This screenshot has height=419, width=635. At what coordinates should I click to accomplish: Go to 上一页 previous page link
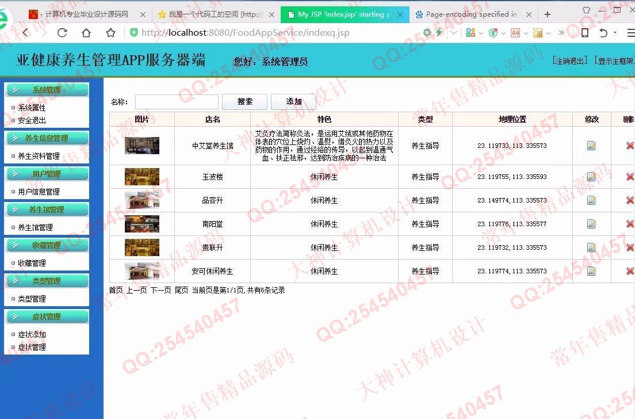coord(136,290)
